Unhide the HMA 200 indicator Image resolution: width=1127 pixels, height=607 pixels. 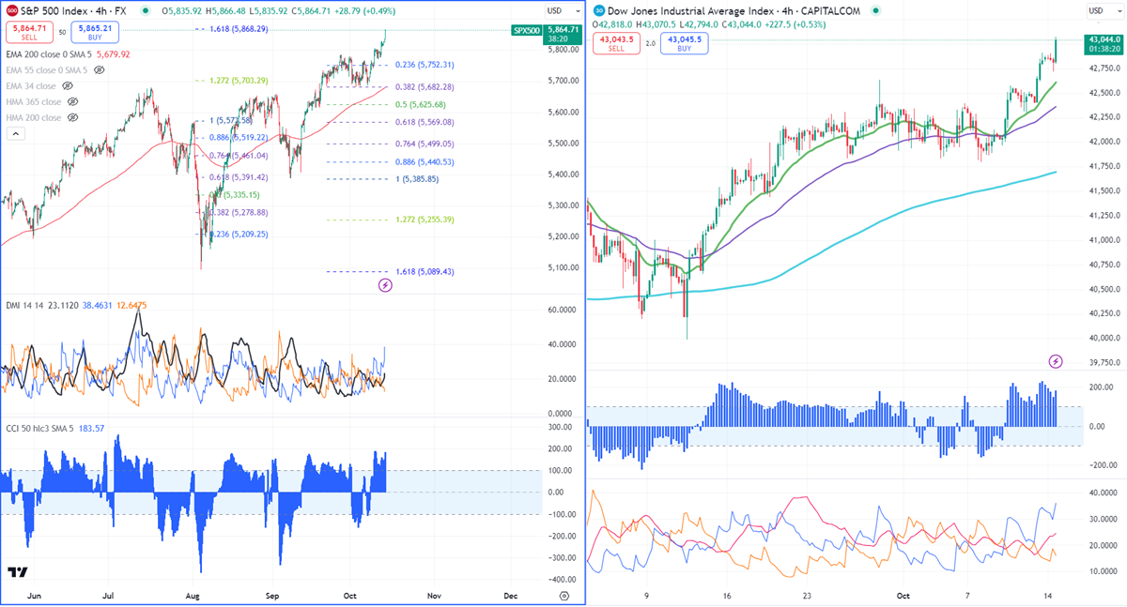73,117
